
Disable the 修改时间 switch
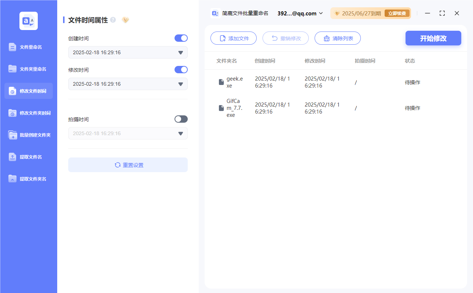(x=181, y=70)
